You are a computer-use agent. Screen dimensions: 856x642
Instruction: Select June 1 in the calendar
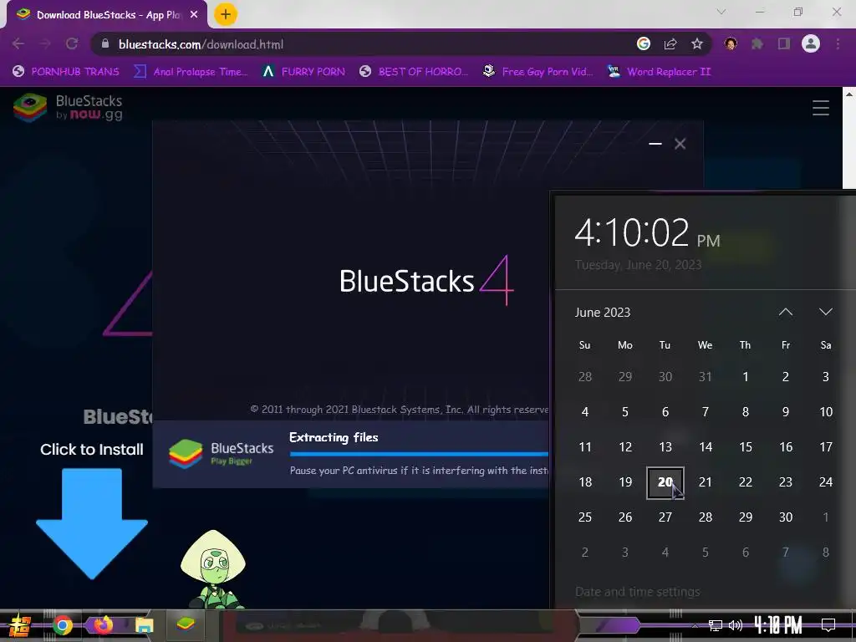pos(745,377)
